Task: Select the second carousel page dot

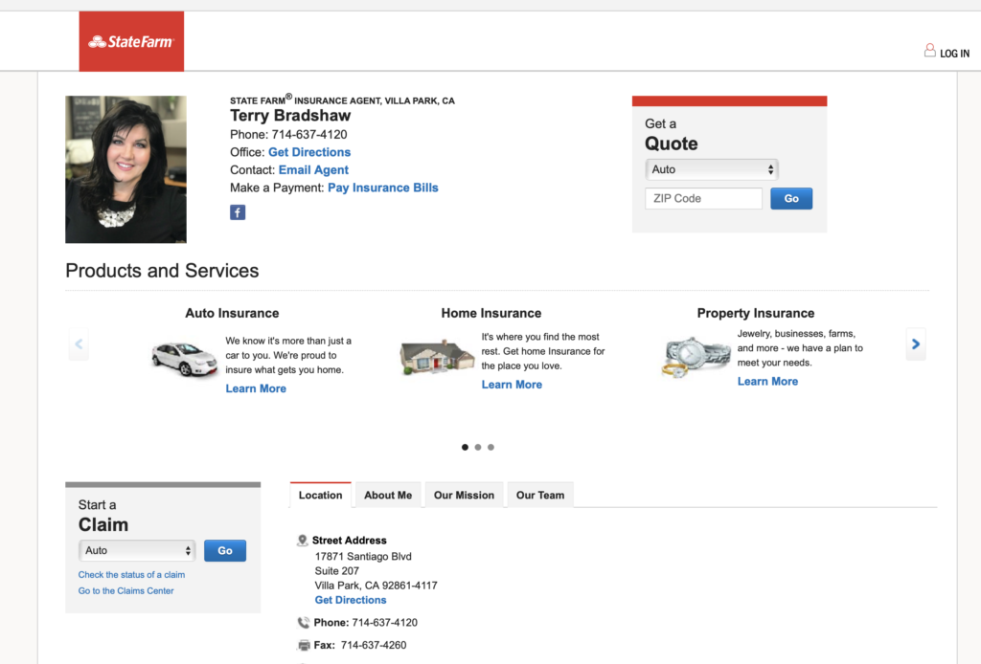Action: pyautogui.click(x=478, y=447)
